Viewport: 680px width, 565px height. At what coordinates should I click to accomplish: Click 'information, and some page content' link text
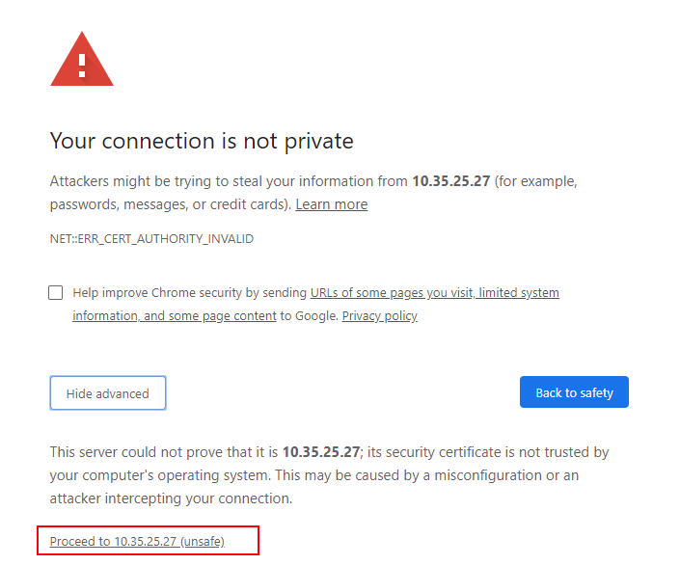pyautogui.click(x=175, y=316)
